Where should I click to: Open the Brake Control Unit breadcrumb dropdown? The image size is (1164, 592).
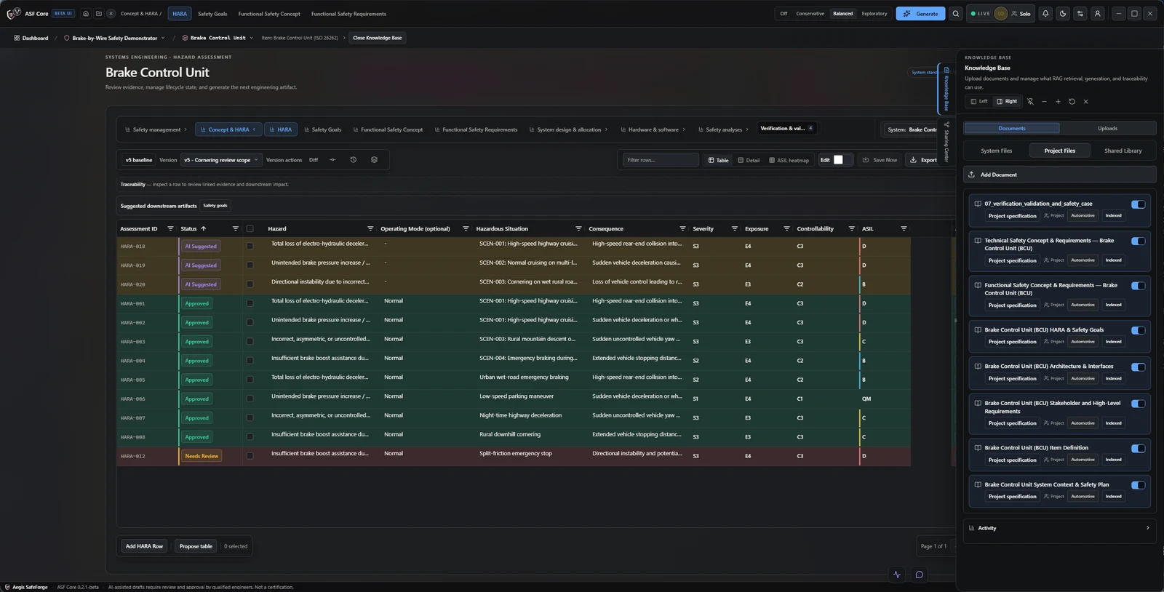pos(217,38)
